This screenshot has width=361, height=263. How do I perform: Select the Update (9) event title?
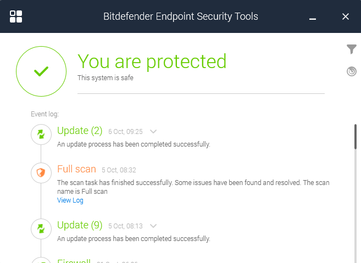[80, 225]
